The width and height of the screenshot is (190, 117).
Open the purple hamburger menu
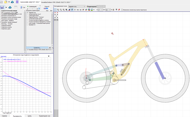click(x=17, y=2)
